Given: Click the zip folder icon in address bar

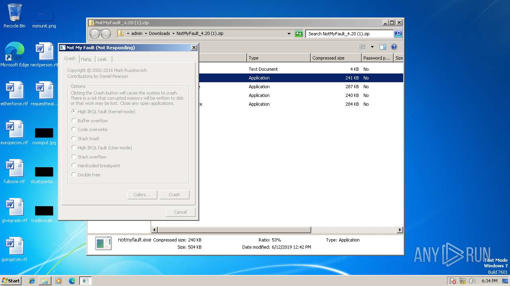Looking at the screenshot, I should tap(121, 33).
